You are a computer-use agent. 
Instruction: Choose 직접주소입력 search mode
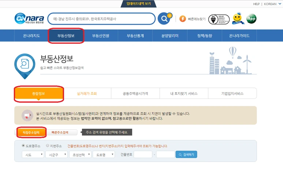pos(31,132)
